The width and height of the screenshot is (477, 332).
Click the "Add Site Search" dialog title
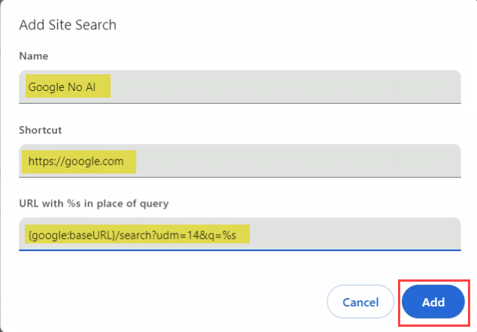point(68,26)
